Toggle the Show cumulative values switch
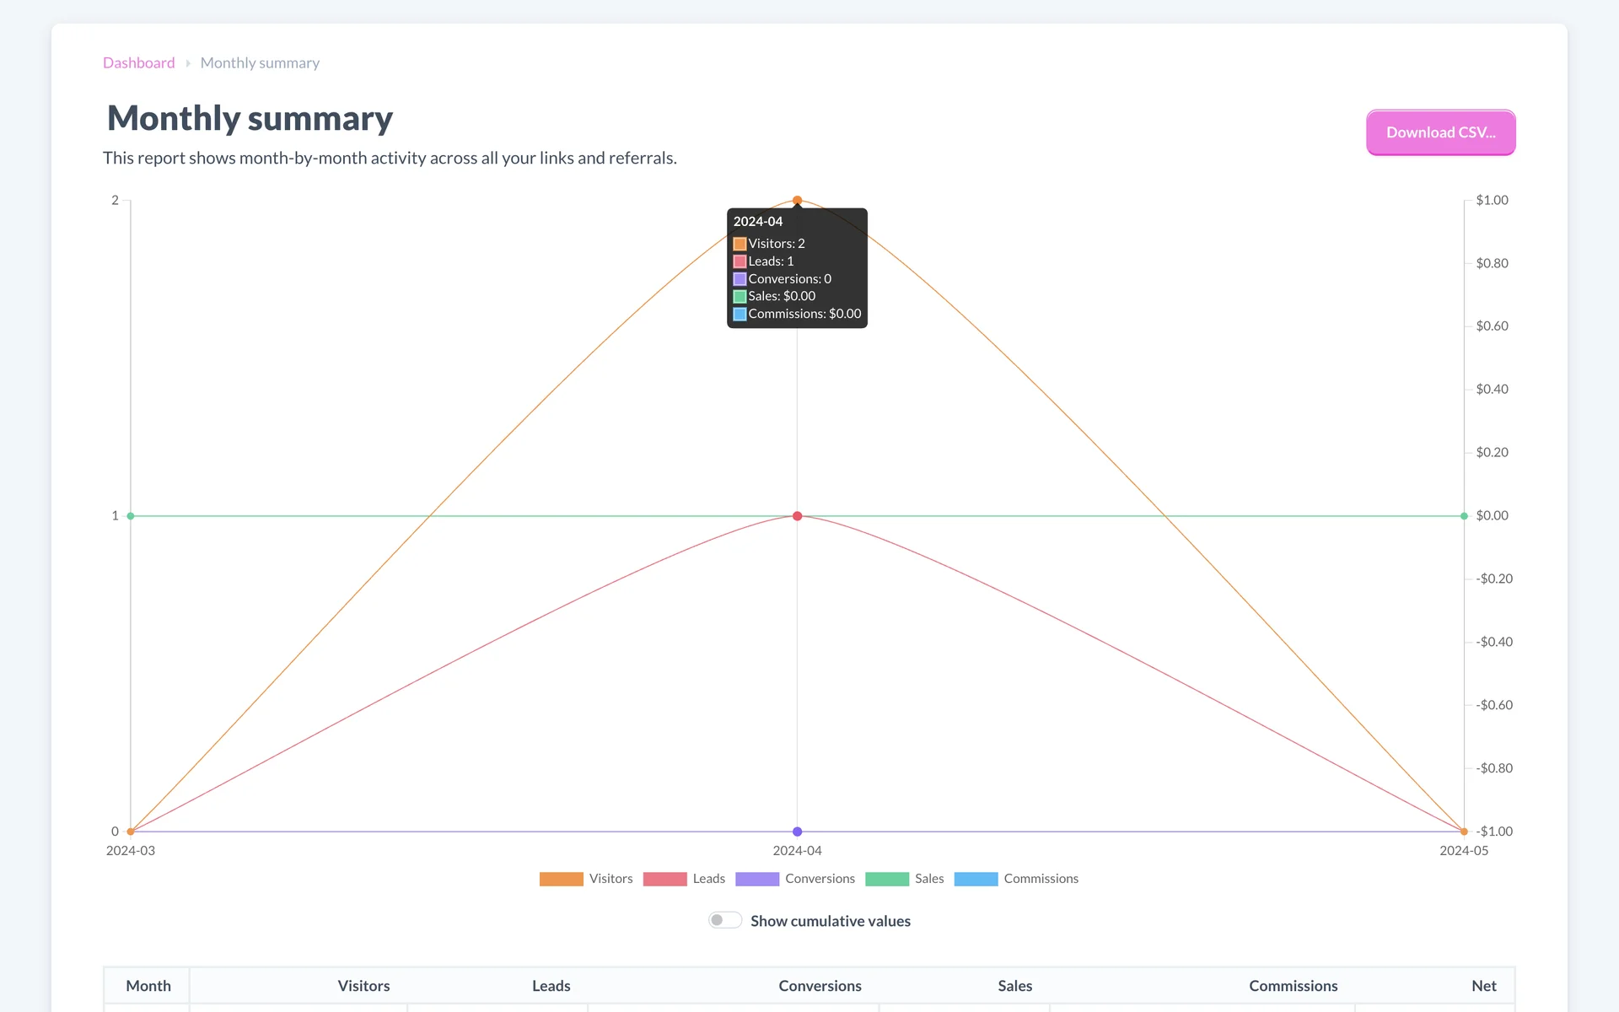The width and height of the screenshot is (1619, 1012). pos(724,920)
